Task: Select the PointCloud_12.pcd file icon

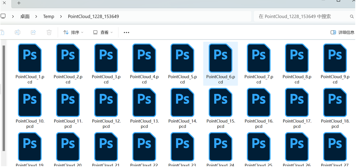Action: pos(106,102)
